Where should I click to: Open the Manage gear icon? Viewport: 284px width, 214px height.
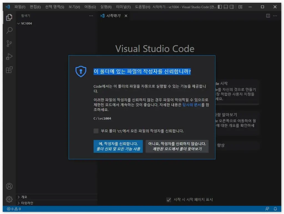click(9, 199)
